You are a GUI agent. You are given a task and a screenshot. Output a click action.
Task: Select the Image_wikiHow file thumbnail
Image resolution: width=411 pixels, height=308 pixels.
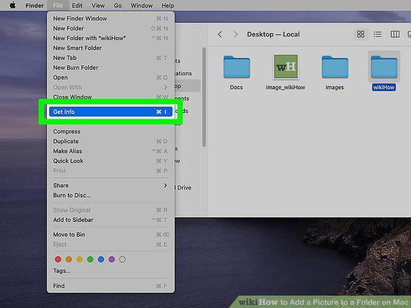point(286,67)
